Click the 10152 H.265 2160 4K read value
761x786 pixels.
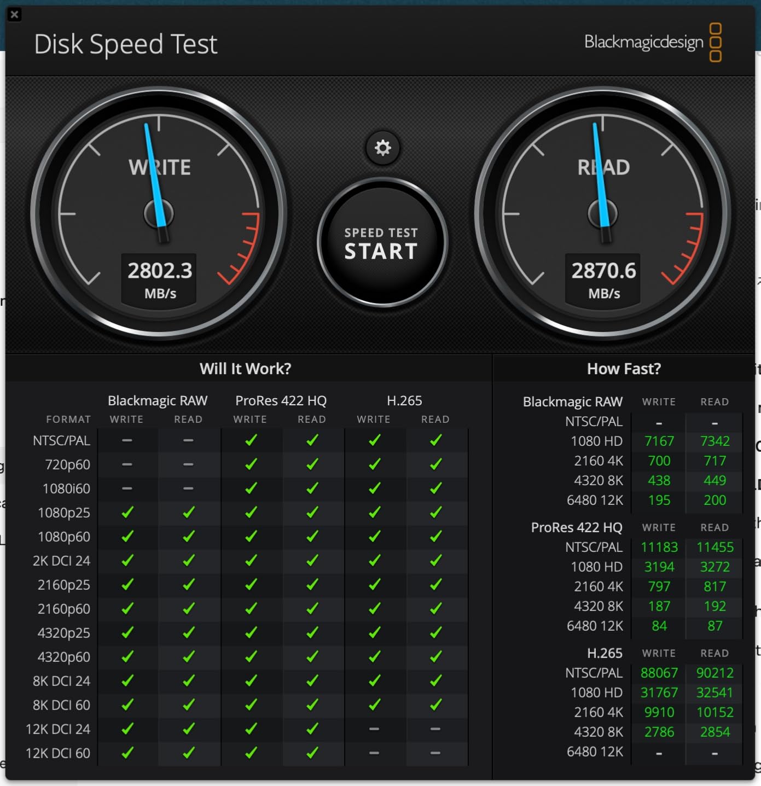(x=714, y=712)
